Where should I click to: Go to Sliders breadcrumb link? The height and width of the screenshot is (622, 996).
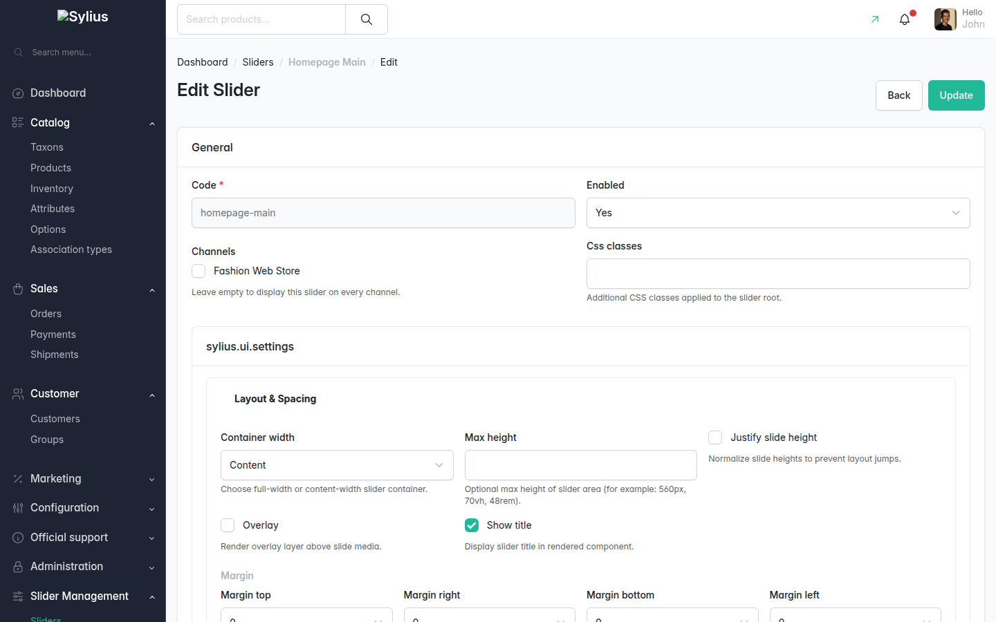tap(258, 62)
